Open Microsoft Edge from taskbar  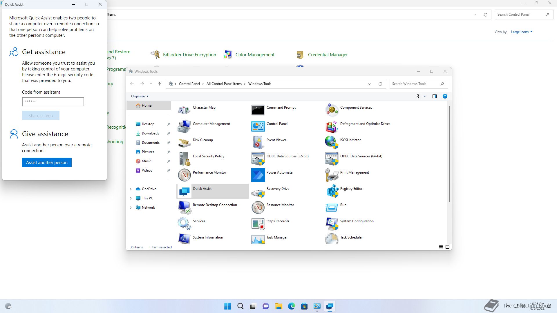point(292,306)
